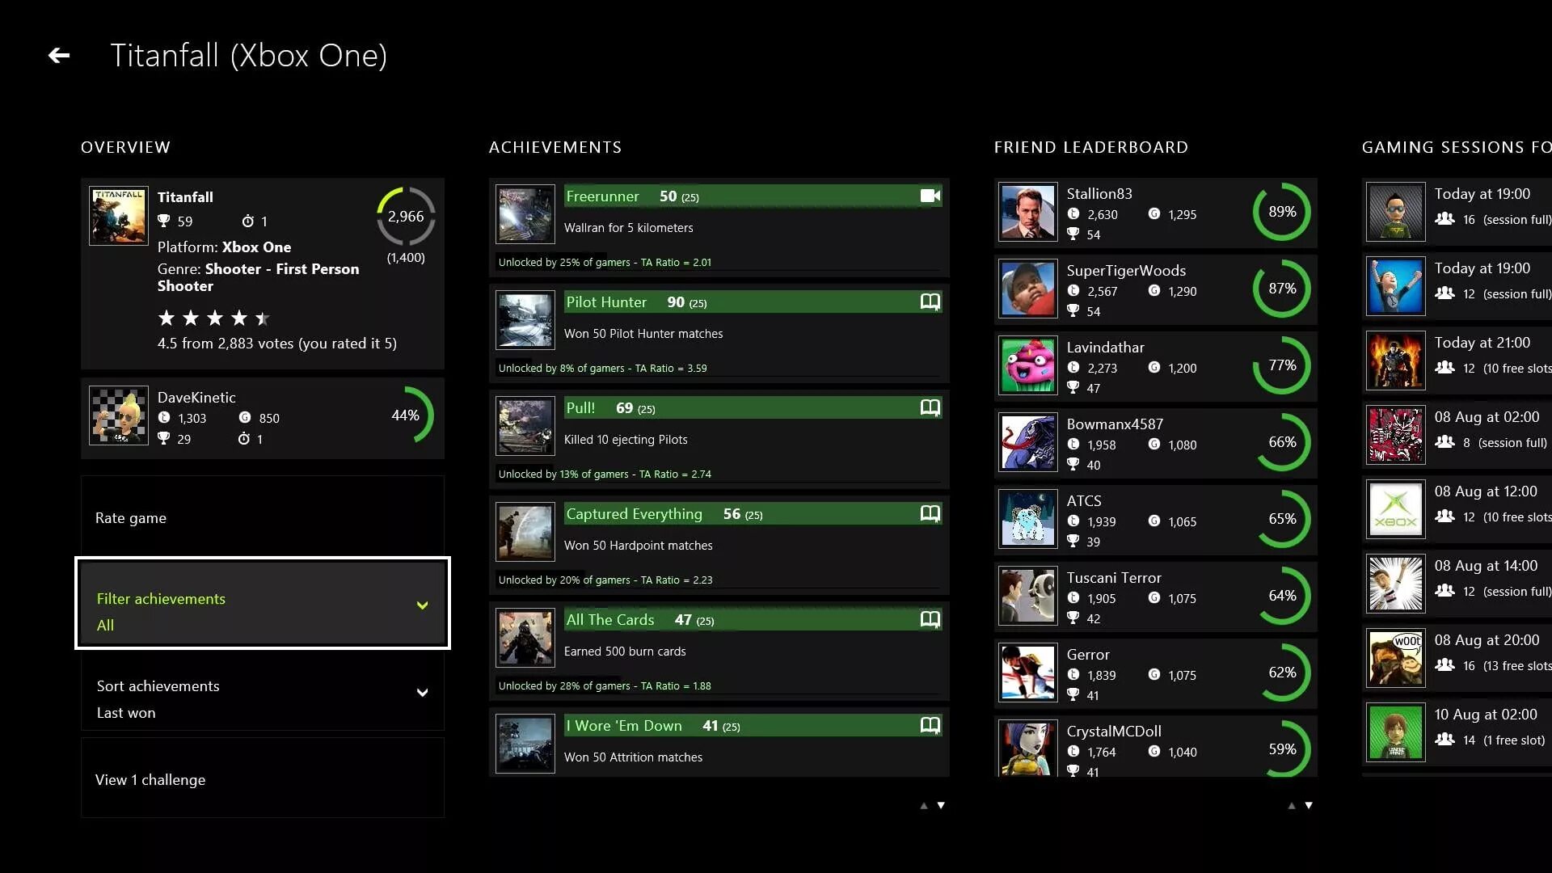Click the 89% completion ring for Stallion83
The image size is (1552, 873).
(x=1281, y=211)
